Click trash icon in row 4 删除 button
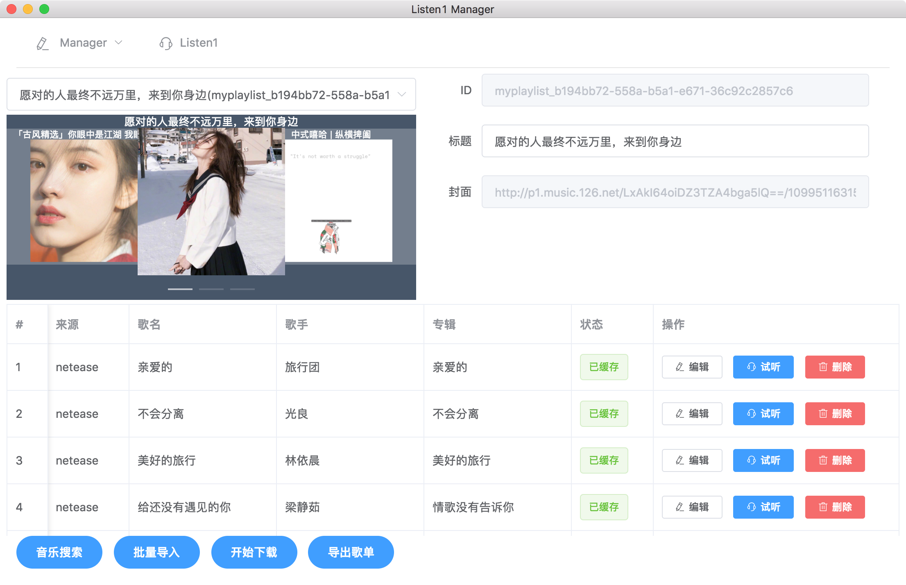The image size is (906, 585). [x=823, y=507]
